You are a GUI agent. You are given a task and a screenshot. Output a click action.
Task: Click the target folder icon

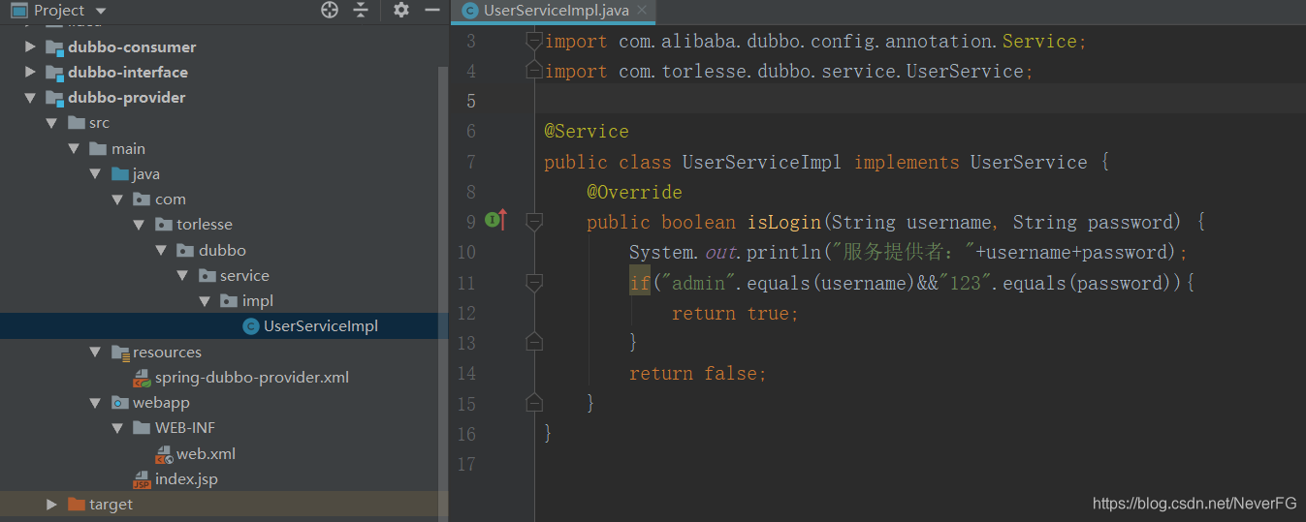(76, 505)
